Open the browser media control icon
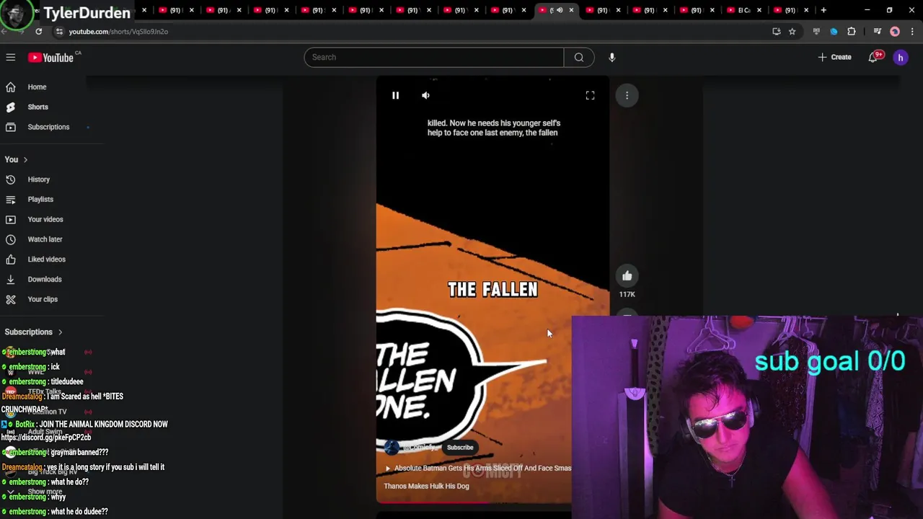Image resolution: width=923 pixels, height=519 pixels. [877, 32]
